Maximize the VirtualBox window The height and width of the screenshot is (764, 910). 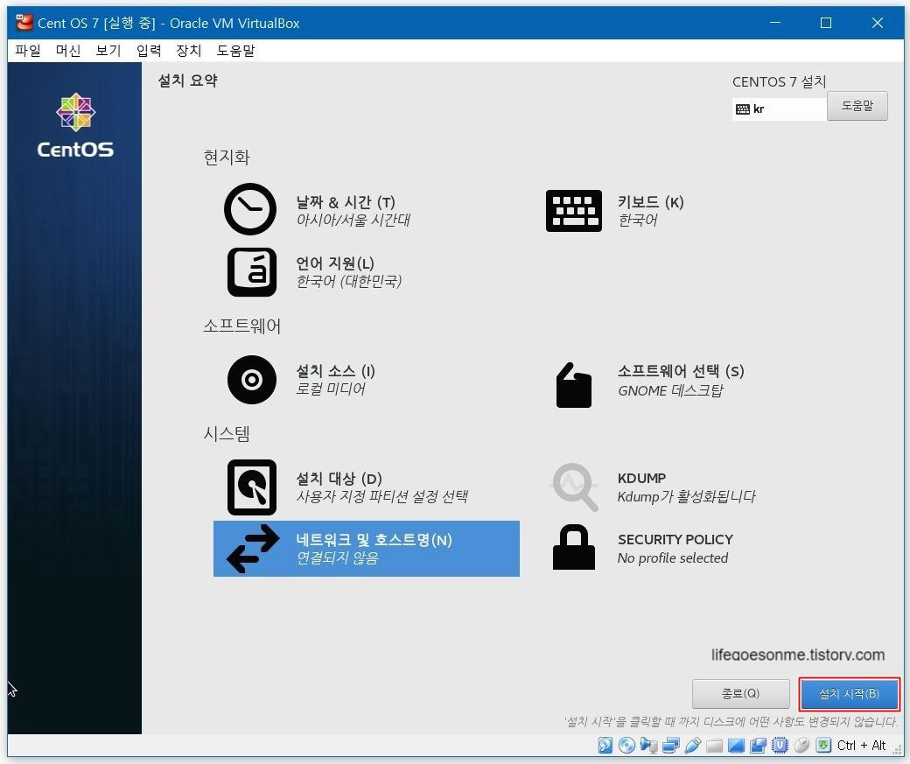point(826,23)
